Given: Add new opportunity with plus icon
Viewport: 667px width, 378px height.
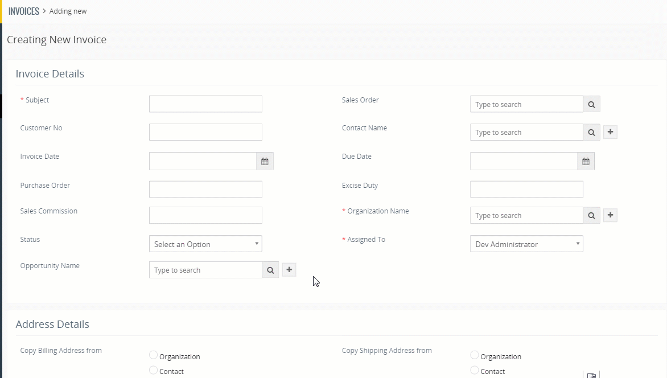Looking at the screenshot, I should [289, 270].
